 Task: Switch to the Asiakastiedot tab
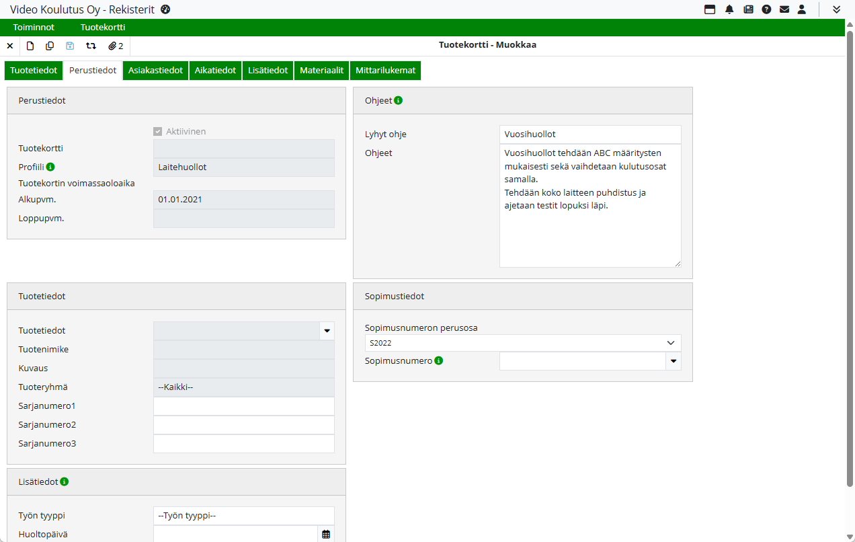pyautogui.click(x=155, y=71)
